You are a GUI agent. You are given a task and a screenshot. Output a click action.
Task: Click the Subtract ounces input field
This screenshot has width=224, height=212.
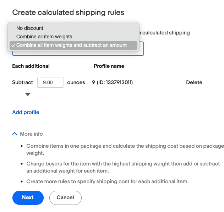pyautogui.click(x=50, y=82)
